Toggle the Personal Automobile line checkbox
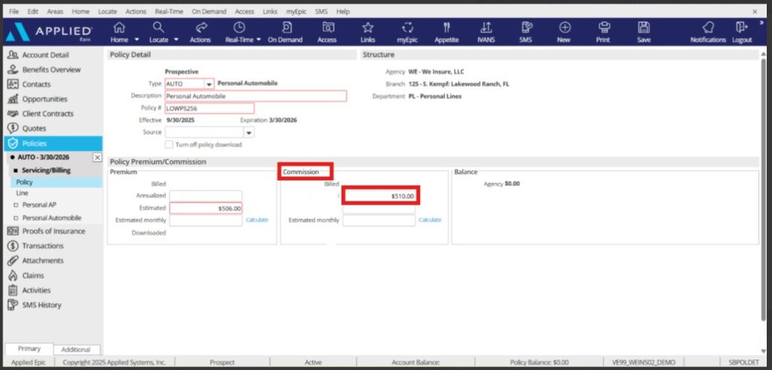 pos(16,218)
